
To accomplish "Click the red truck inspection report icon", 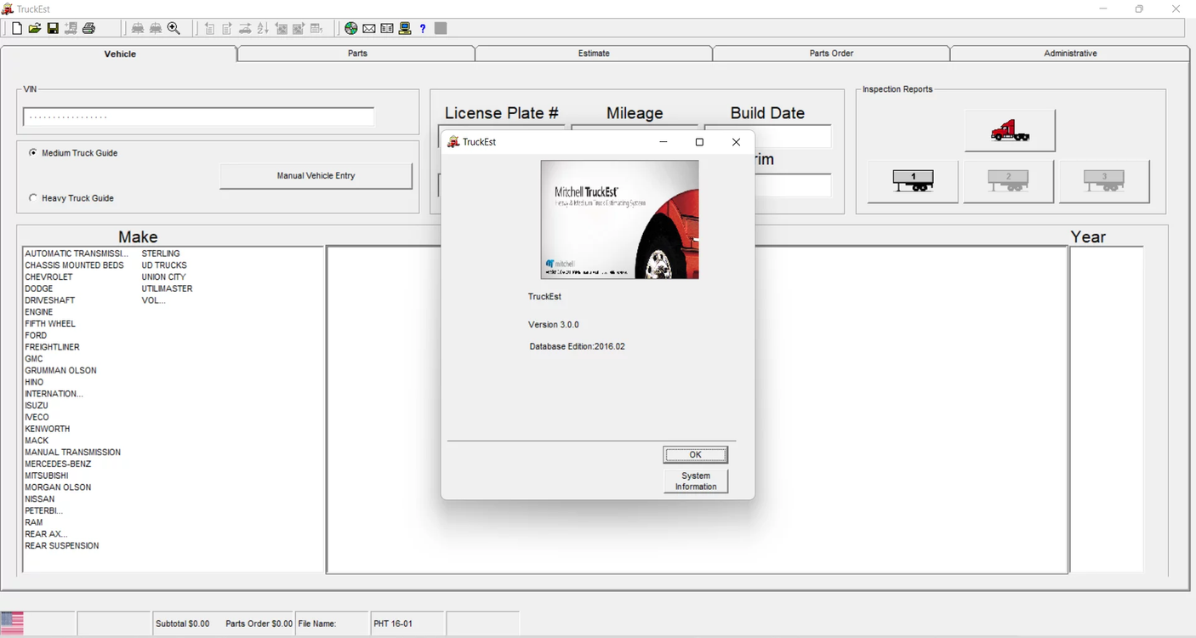I will coord(1009,130).
